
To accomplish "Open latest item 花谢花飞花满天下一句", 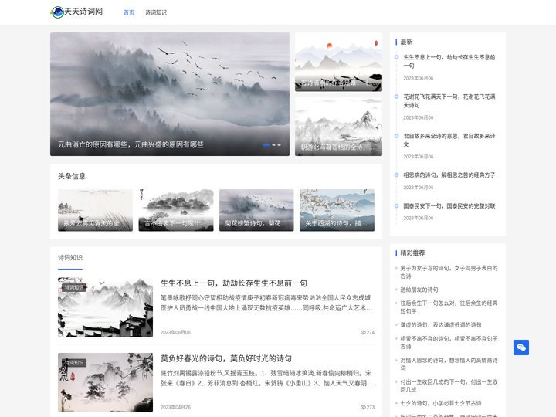I will click(449, 100).
